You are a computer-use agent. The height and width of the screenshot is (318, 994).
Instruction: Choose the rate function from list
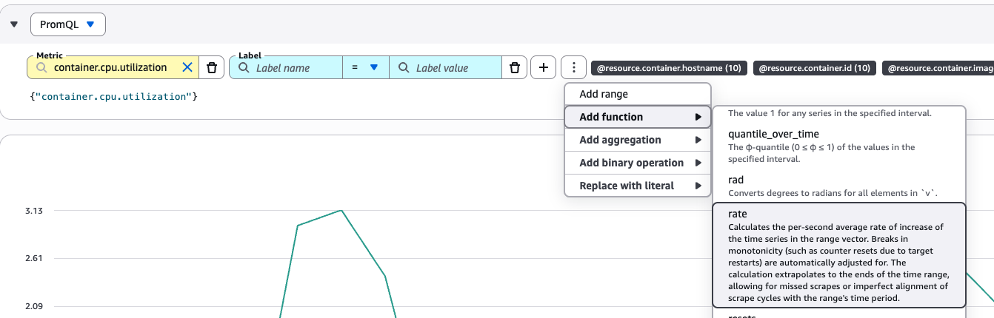pyautogui.click(x=838, y=254)
